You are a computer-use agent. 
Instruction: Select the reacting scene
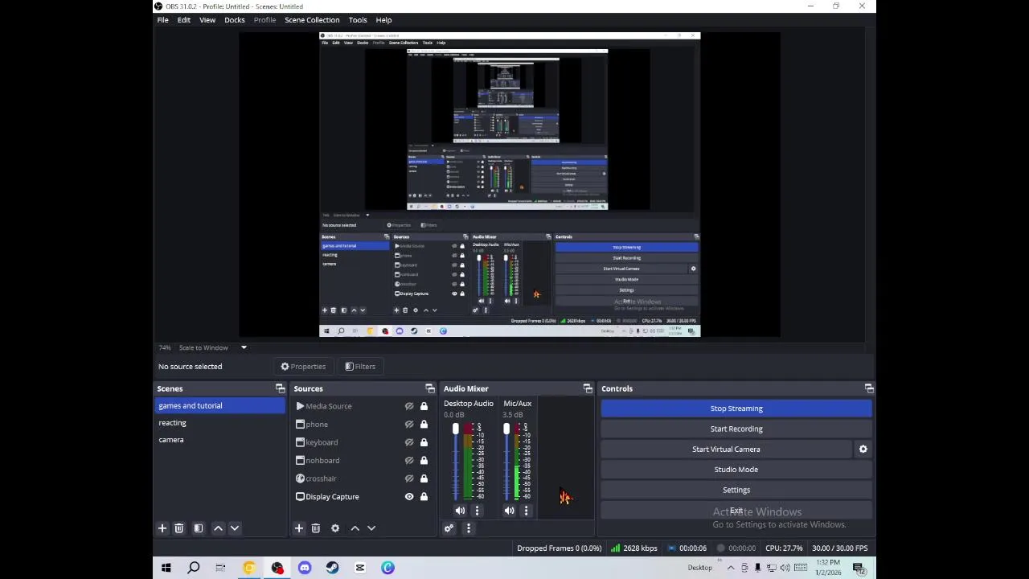point(219,423)
